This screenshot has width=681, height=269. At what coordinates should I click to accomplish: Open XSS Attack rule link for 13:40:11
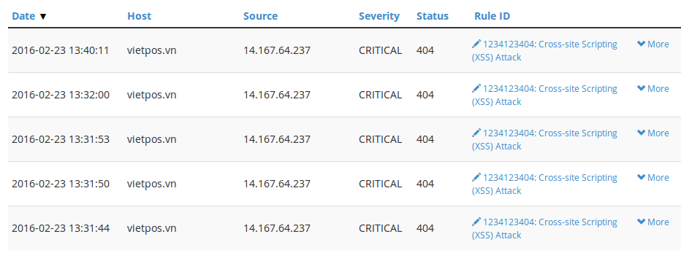pyautogui.click(x=544, y=51)
